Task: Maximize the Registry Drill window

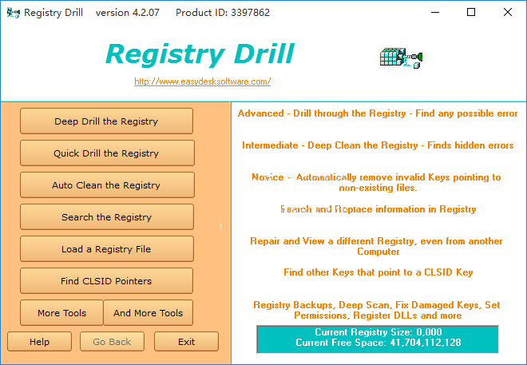Action: point(471,13)
